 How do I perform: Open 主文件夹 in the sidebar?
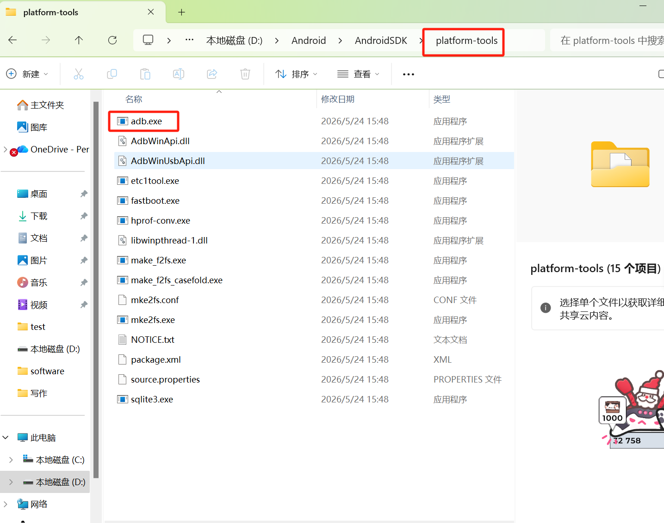point(41,105)
